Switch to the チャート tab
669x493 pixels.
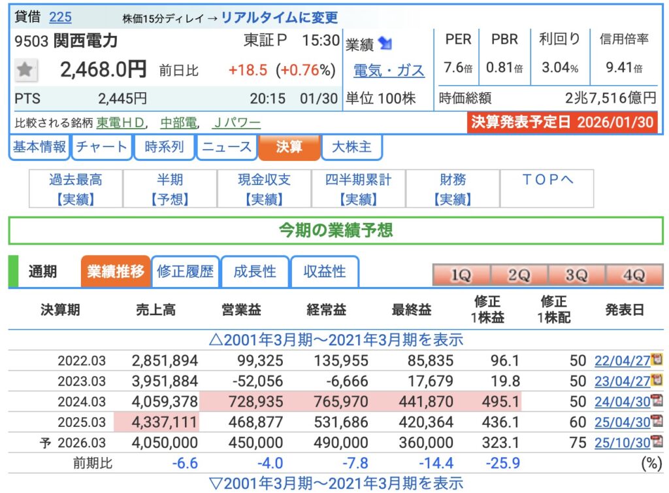101,147
